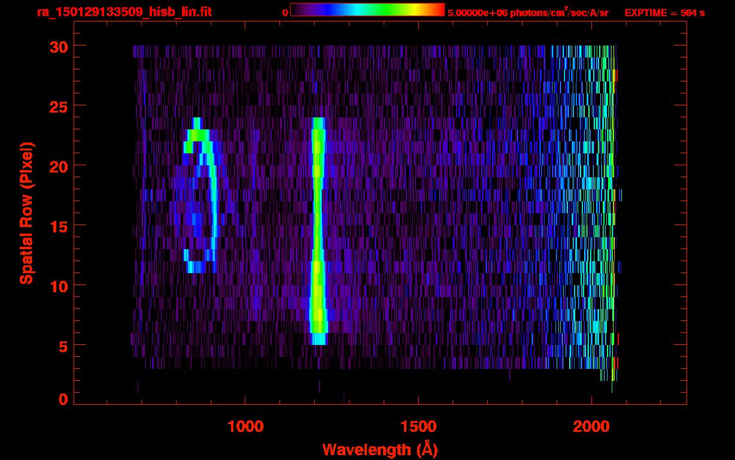
Task: Click the y-axis tick label 30
Action: pos(57,46)
